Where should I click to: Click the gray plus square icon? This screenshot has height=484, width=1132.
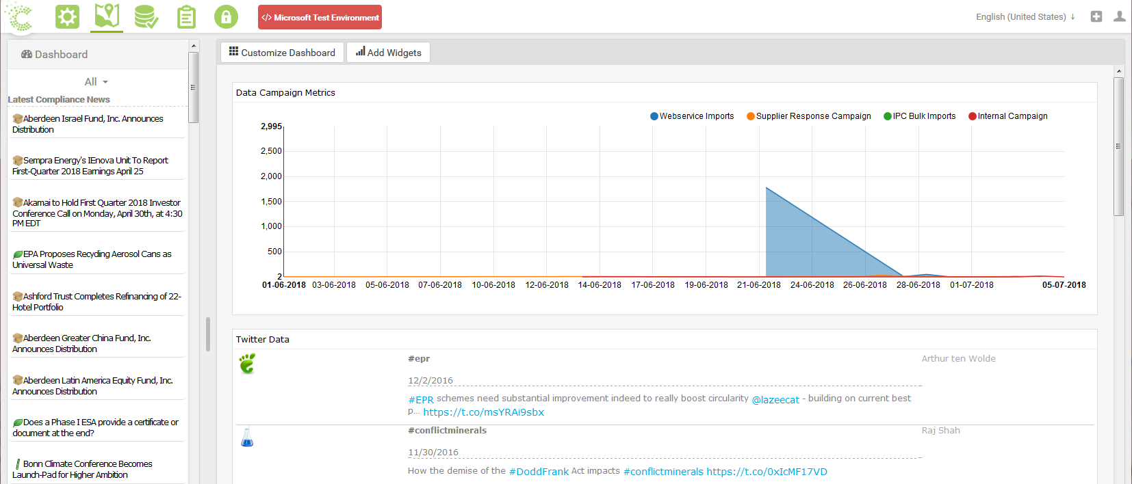coord(1096,16)
